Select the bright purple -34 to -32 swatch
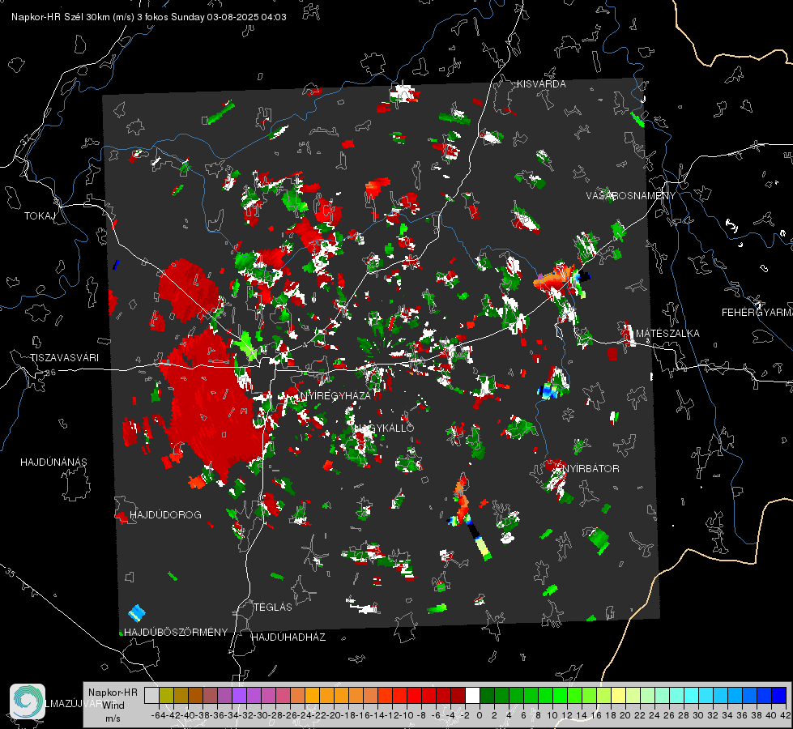 [x=239, y=695]
